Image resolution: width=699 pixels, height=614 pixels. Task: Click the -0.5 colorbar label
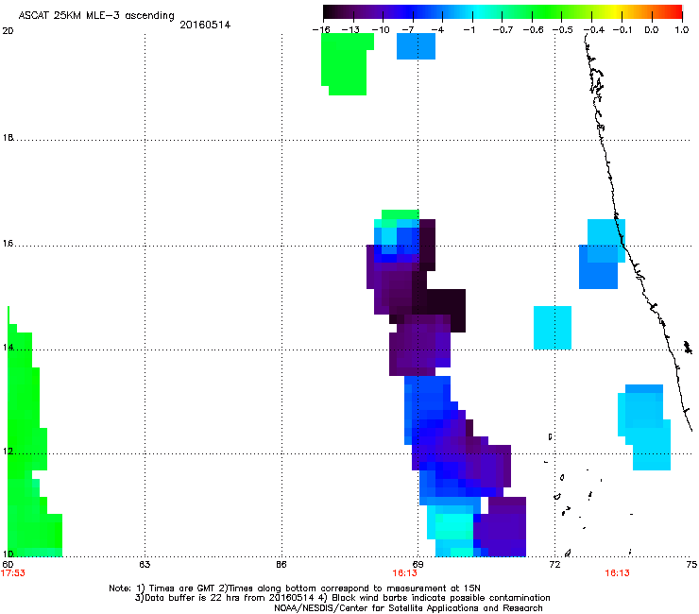(563, 30)
